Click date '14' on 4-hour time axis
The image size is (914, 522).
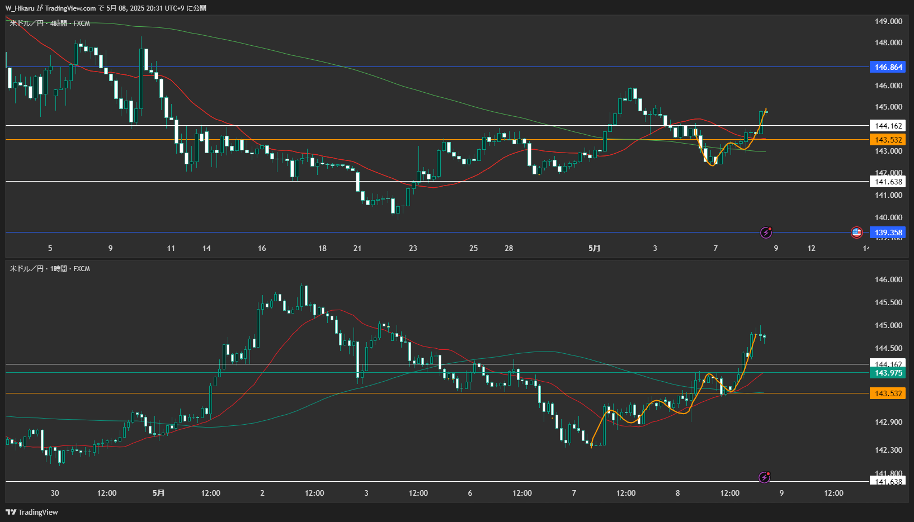206,248
